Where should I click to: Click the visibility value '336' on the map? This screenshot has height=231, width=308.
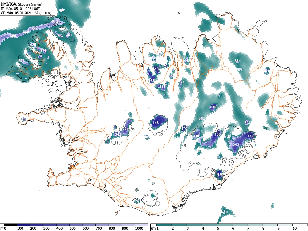pos(248,123)
